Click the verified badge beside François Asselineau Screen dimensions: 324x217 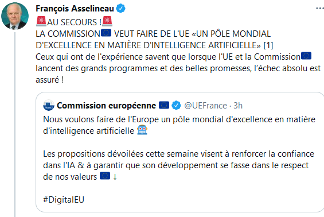(x=120, y=9)
